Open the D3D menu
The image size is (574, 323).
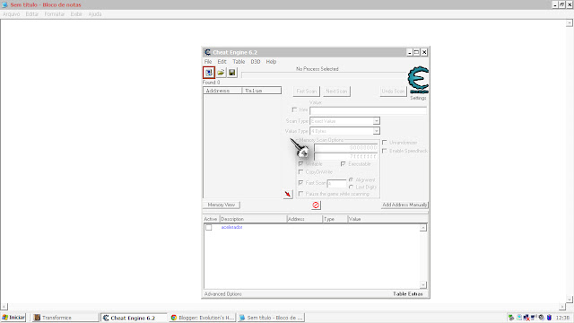[x=255, y=62]
